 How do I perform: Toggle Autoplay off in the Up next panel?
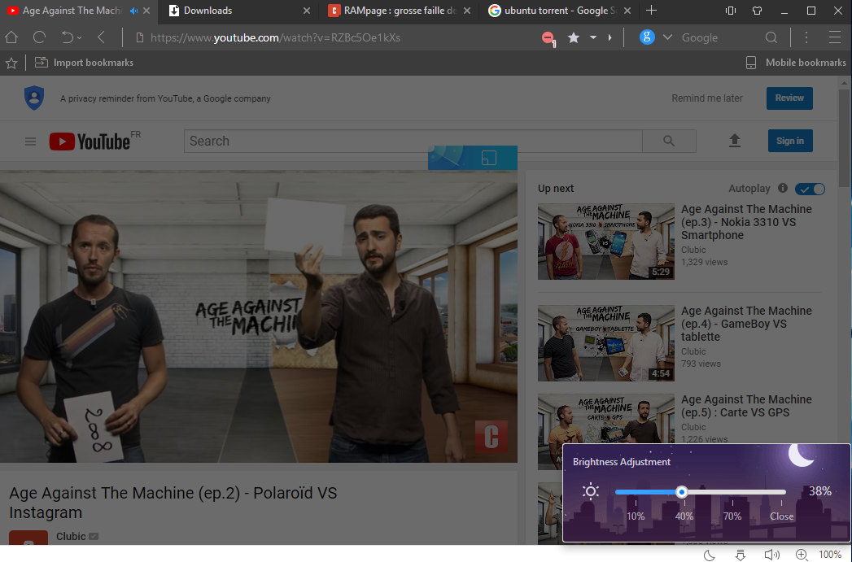pyautogui.click(x=810, y=188)
